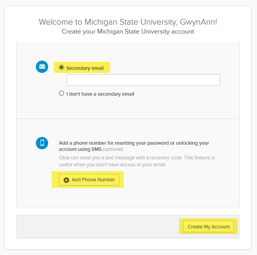257x255 pixels.
Task: Click the blue envelope email icon
Action: tap(42, 67)
